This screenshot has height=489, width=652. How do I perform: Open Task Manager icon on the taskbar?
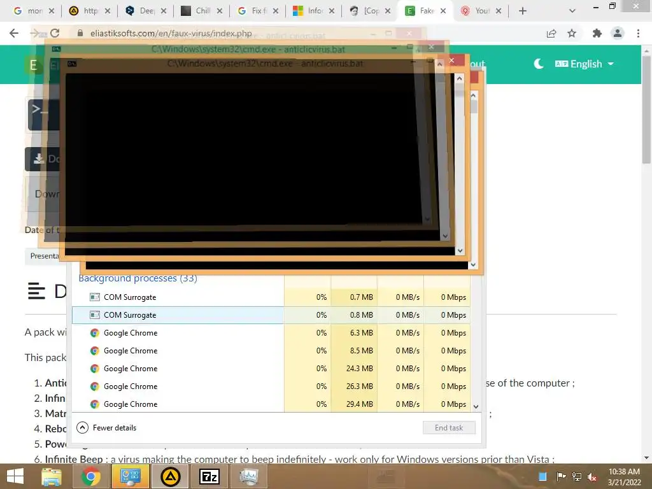[x=249, y=476]
